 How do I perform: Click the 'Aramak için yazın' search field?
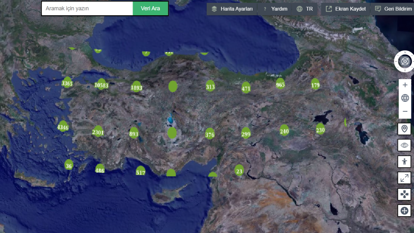click(87, 9)
